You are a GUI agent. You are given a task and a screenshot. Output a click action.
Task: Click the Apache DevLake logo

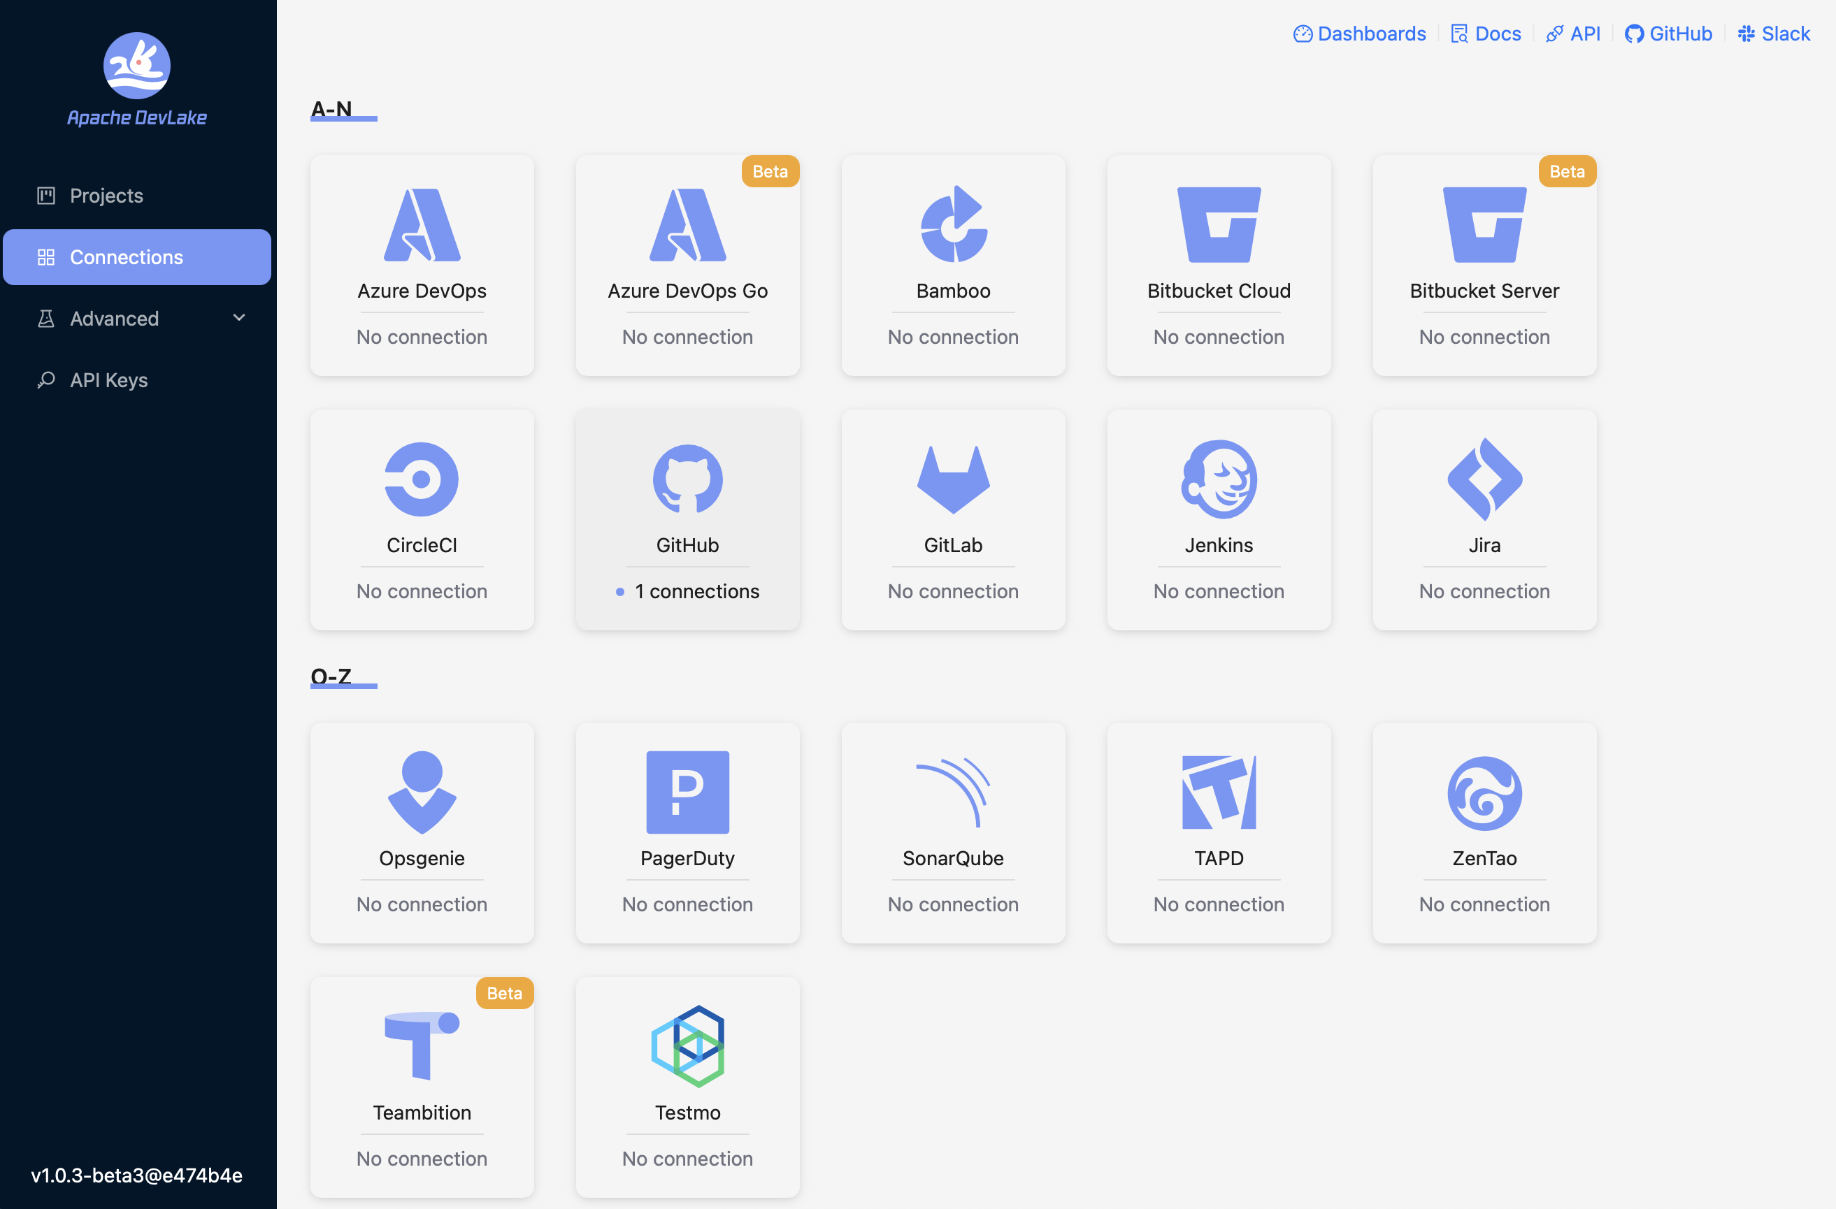(x=136, y=66)
